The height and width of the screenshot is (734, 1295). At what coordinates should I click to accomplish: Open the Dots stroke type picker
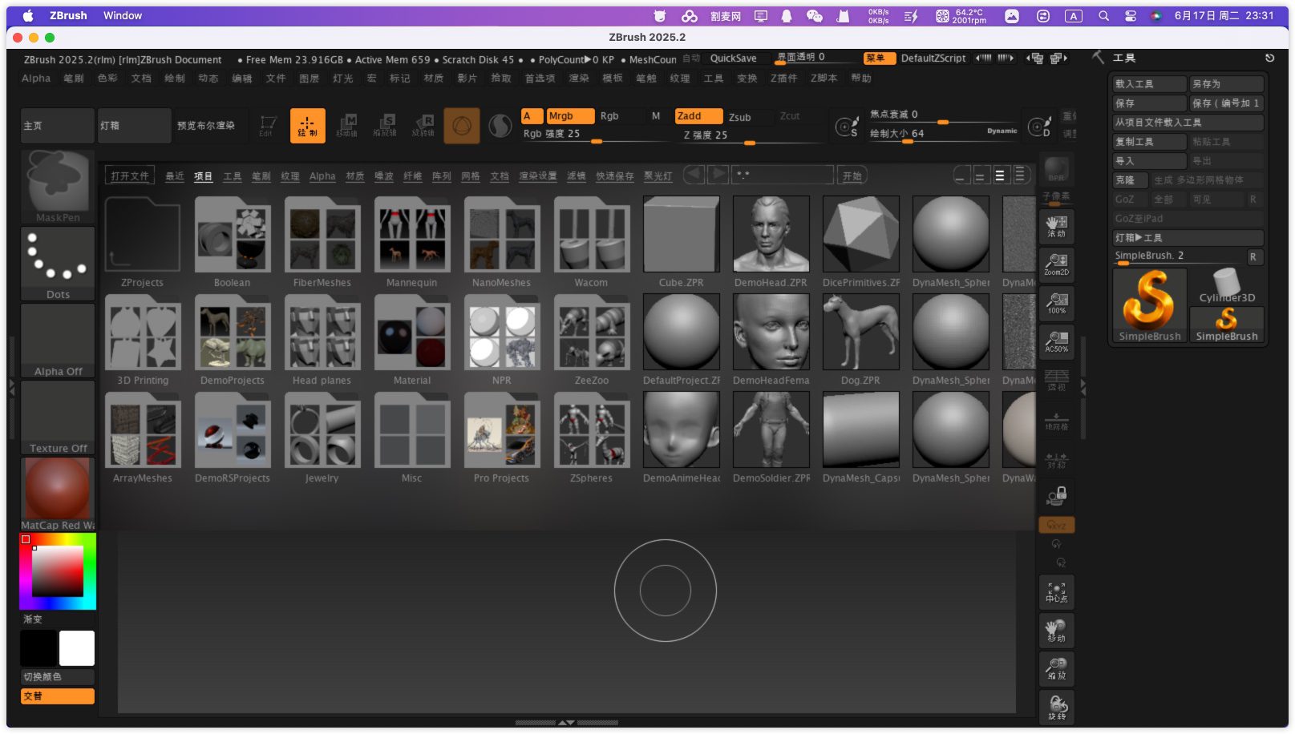58,263
